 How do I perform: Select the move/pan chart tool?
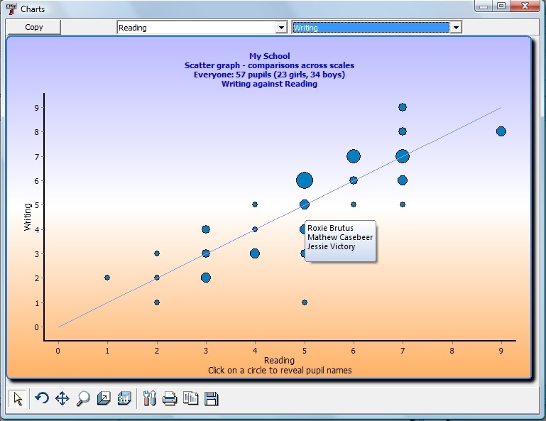[x=62, y=398]
